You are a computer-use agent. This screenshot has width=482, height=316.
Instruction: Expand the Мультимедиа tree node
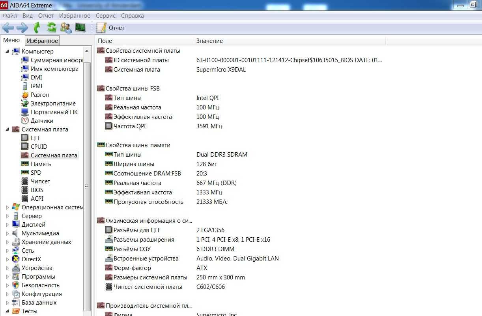point(7,233)
